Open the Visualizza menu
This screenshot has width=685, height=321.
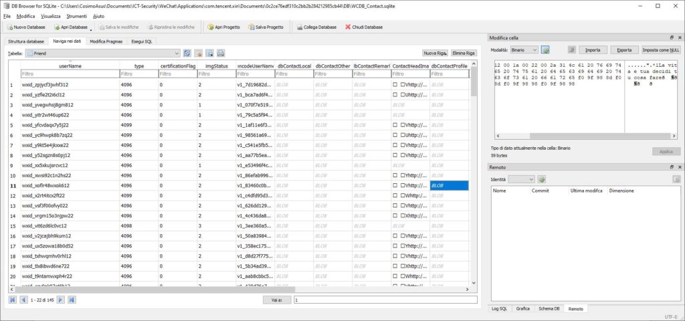[51, 16]
